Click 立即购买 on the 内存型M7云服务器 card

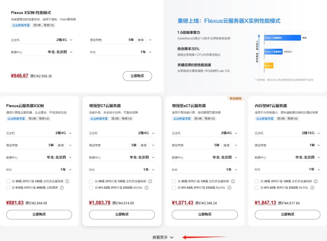click(287, 214)
